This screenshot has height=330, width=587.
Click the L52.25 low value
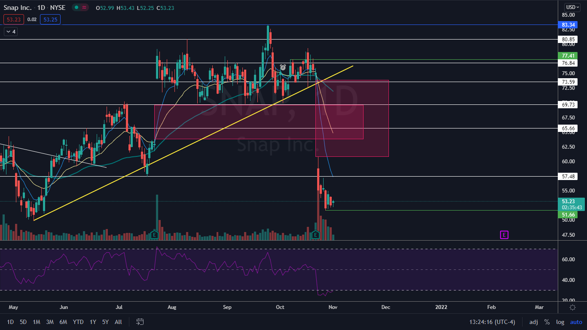tap(146, 8)
